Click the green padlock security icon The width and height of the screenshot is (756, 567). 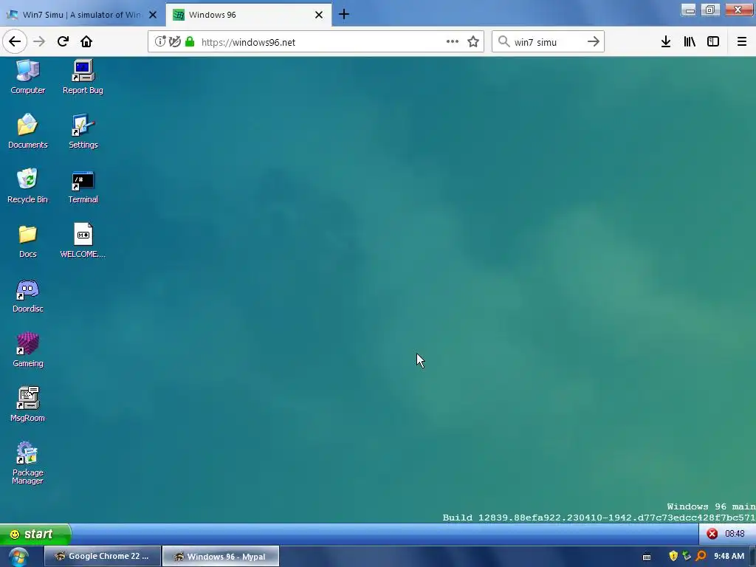tap(190, 41)
